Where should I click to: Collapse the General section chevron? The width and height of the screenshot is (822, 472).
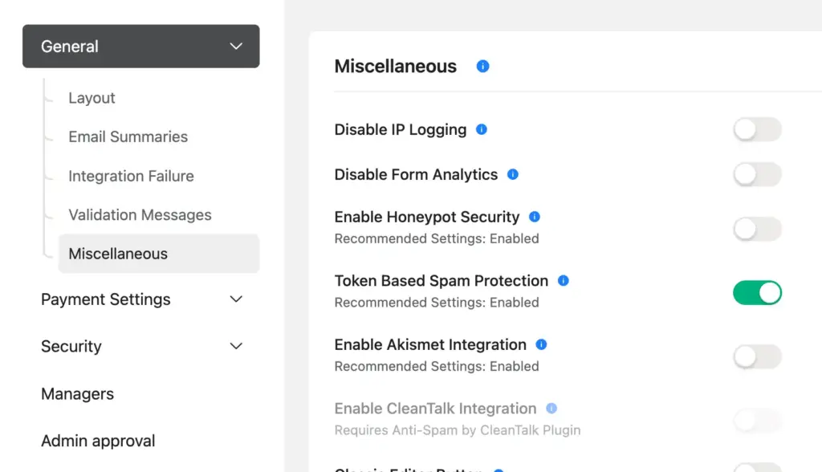[x=236, y=47]
